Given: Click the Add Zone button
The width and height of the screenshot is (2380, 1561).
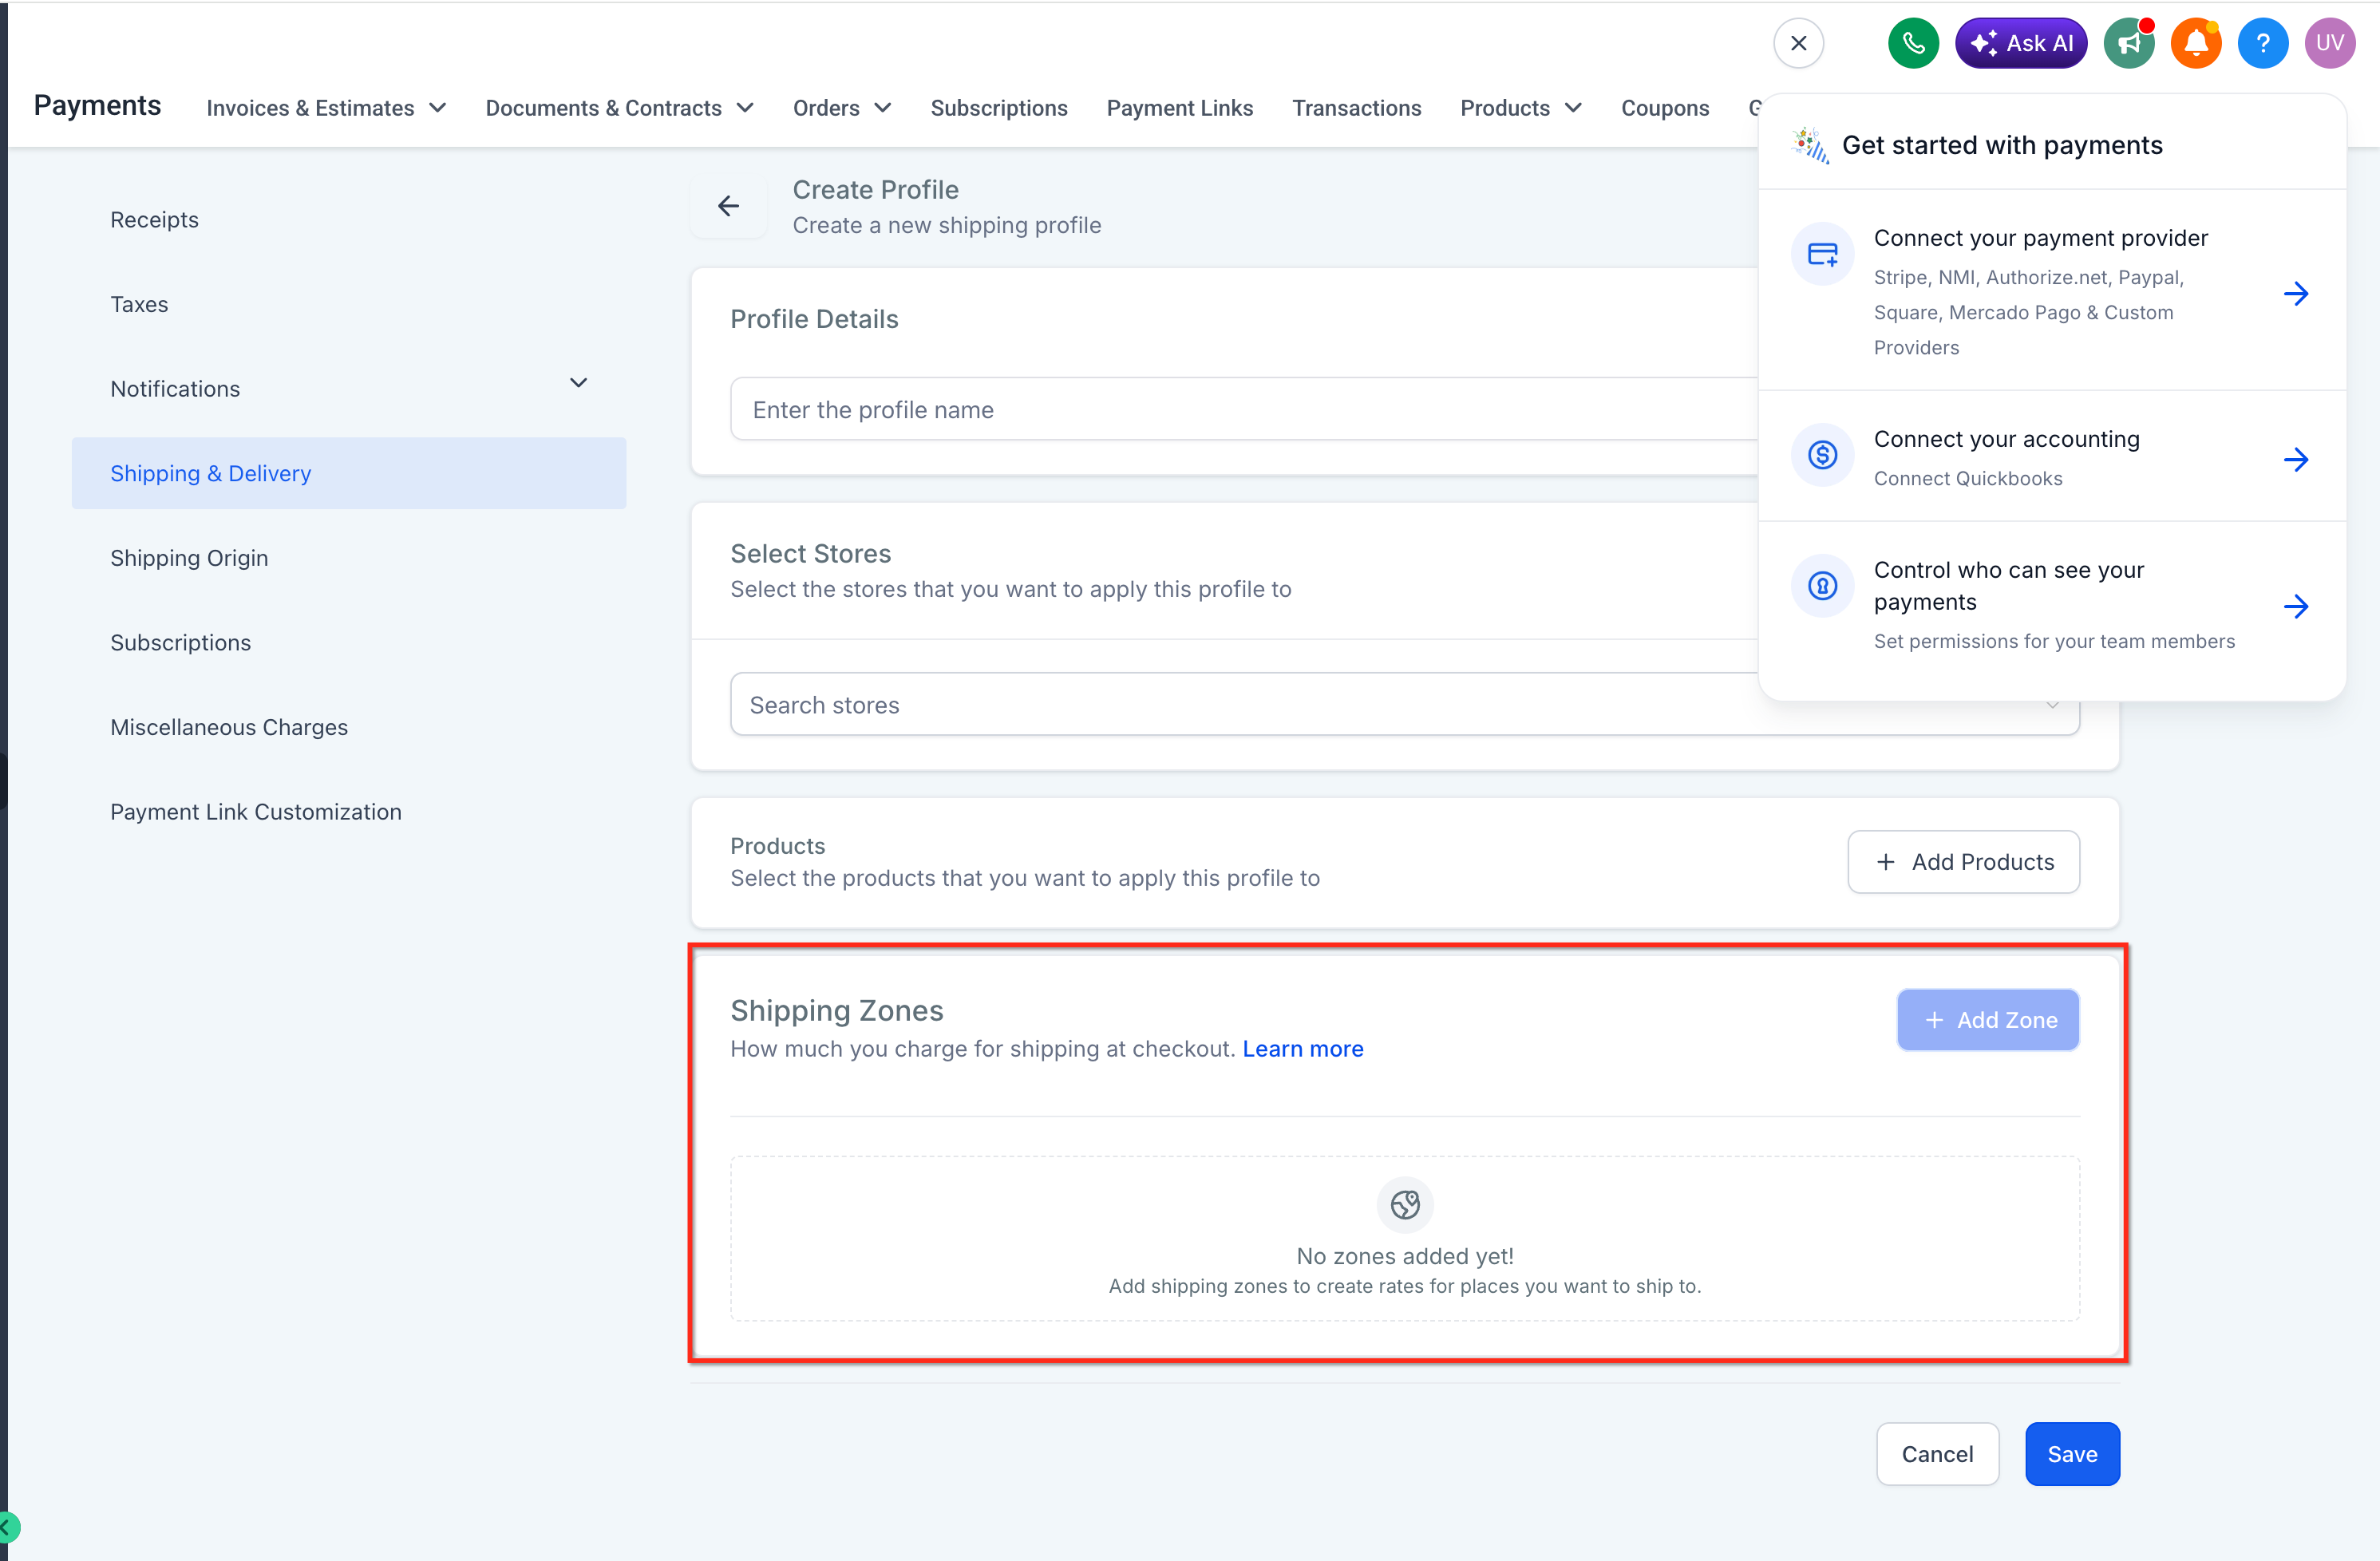Looking at the screenshot, I should 1987,1019.
